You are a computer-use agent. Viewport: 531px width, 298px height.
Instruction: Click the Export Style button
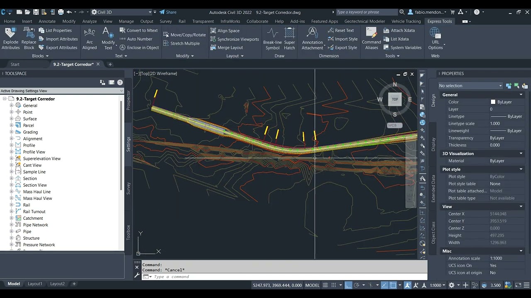(x=342, y=48)
